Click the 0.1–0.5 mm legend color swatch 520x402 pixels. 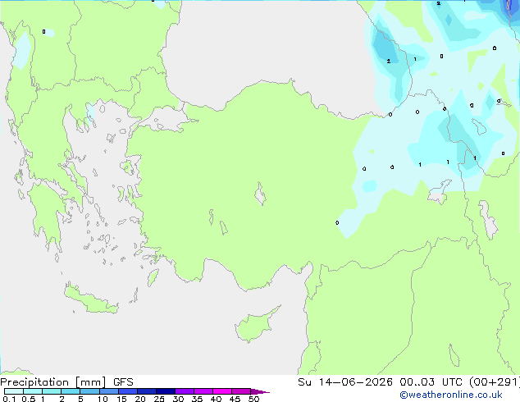14,391
